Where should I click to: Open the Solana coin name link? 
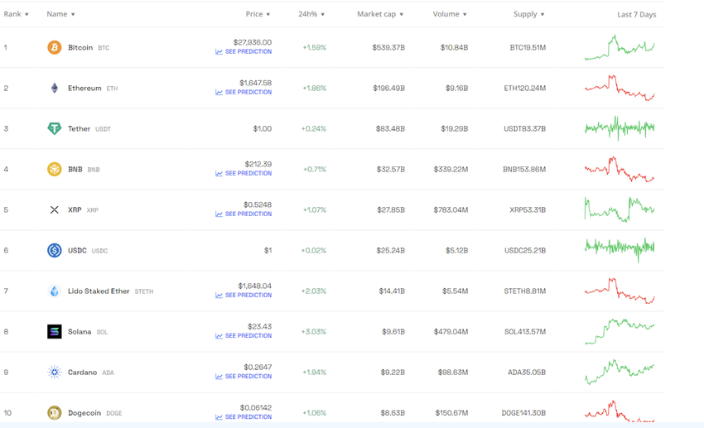click(80, 331)
